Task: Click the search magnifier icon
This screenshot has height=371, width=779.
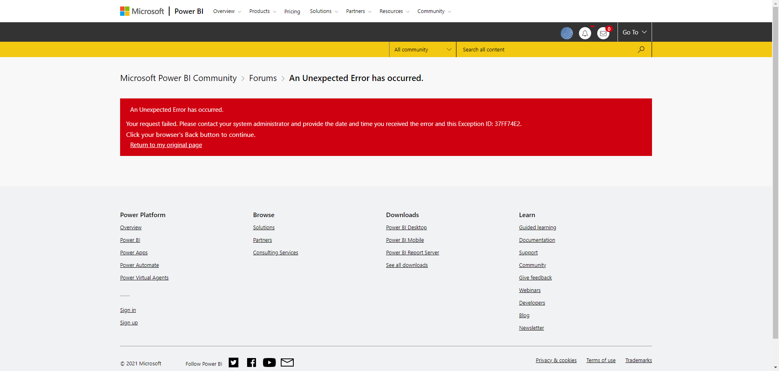Action: coord(641,49)
